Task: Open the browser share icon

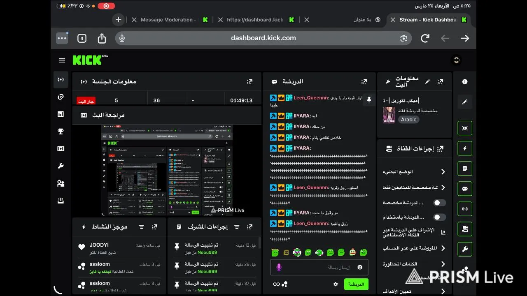Action: [102, 38]
